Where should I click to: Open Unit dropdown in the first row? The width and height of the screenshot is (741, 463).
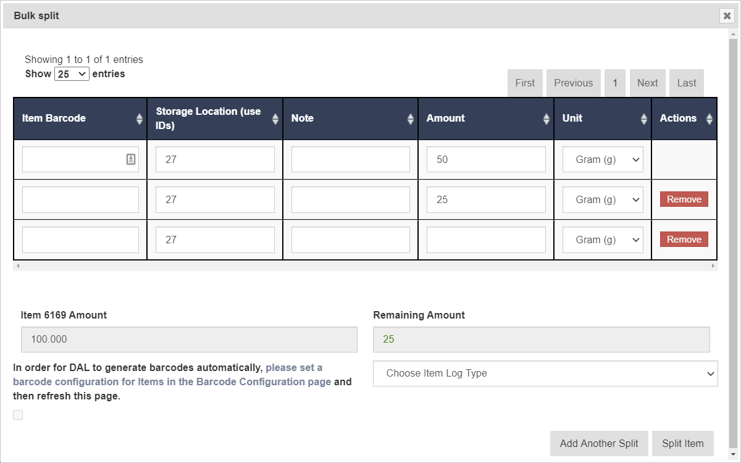602,159
